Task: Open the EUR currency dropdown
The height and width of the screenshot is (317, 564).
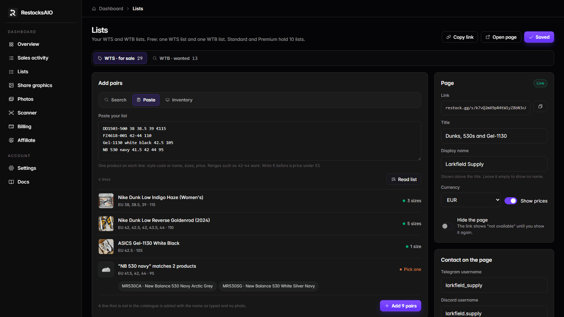Action: coord(471,200)
